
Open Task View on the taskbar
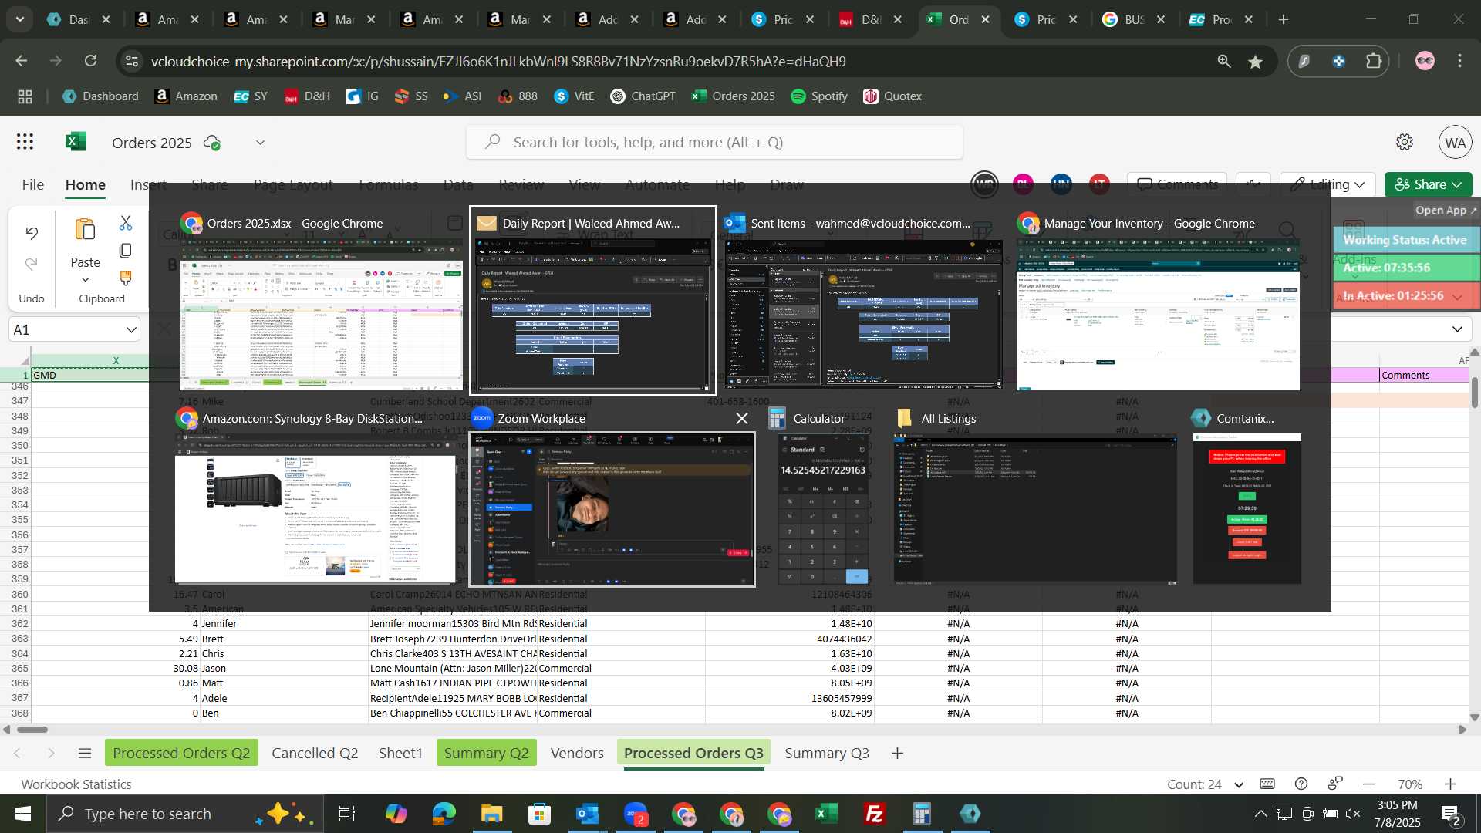tap(347, 814)
